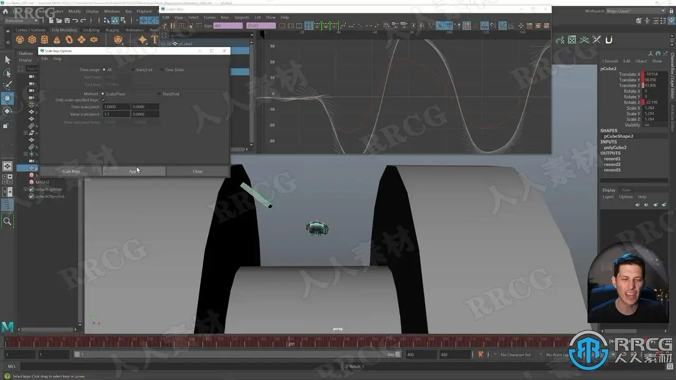Select Start/End time range radio button
Viewport: 676px width, 380px height.
pyautogui.click(x=133, y=70)
